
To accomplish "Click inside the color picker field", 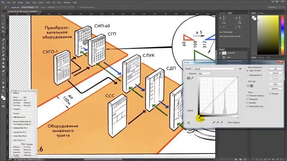I will coord(268,35).
